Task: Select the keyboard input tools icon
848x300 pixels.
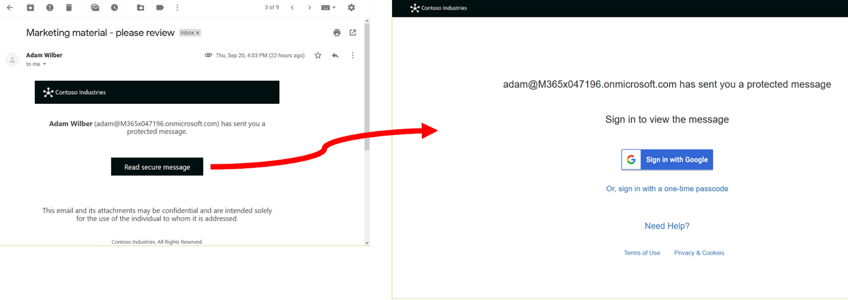Action: [x=325, y=7]
